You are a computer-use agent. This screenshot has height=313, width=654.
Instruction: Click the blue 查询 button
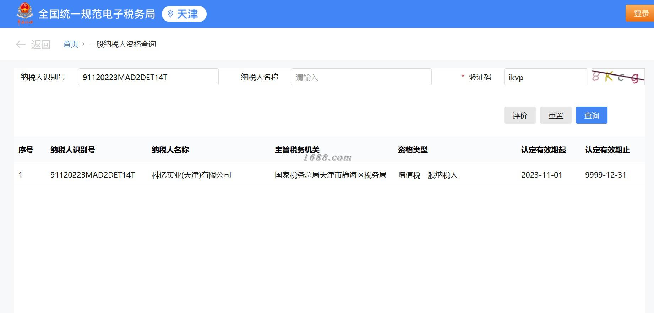[592, 115]
